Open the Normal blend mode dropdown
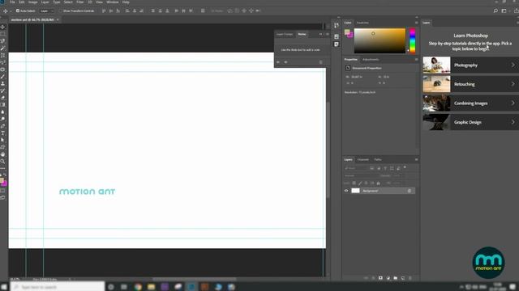Image resolution: width=519 pixels, height=291 pixels. coord(361,175)
